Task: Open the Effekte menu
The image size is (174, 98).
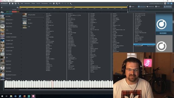Action: coord(33,4)
